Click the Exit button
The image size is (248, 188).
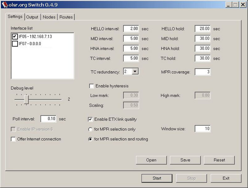coord(226,178)
